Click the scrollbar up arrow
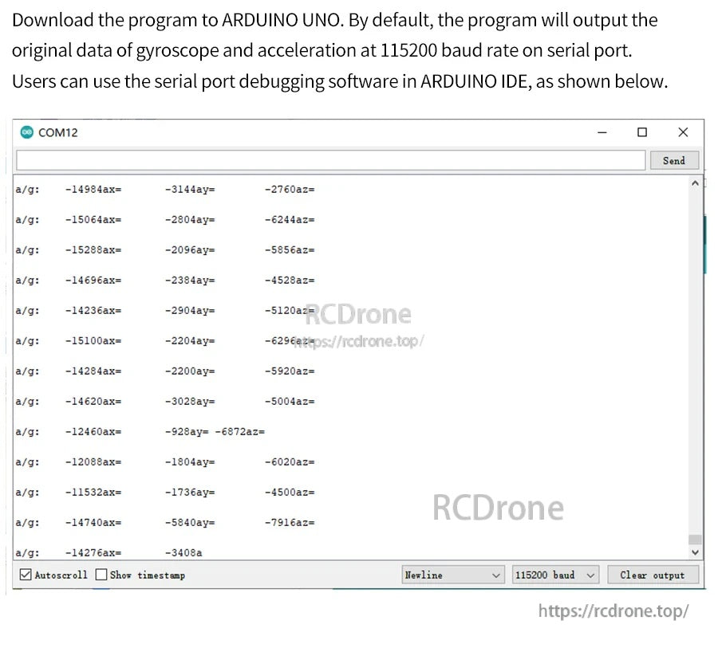Image resolution: width=718 pixels, height=648 pixels. tap(695, 183)
